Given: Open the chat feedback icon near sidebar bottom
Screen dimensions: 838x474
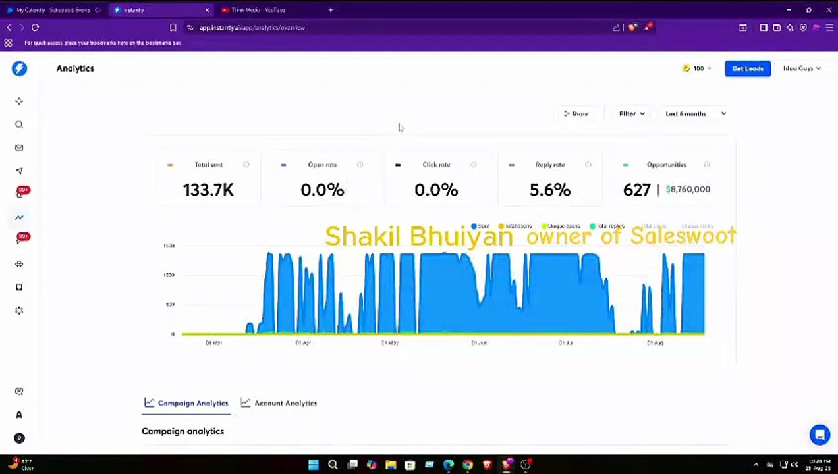Looking at the screenshot, I should [19, 391].
